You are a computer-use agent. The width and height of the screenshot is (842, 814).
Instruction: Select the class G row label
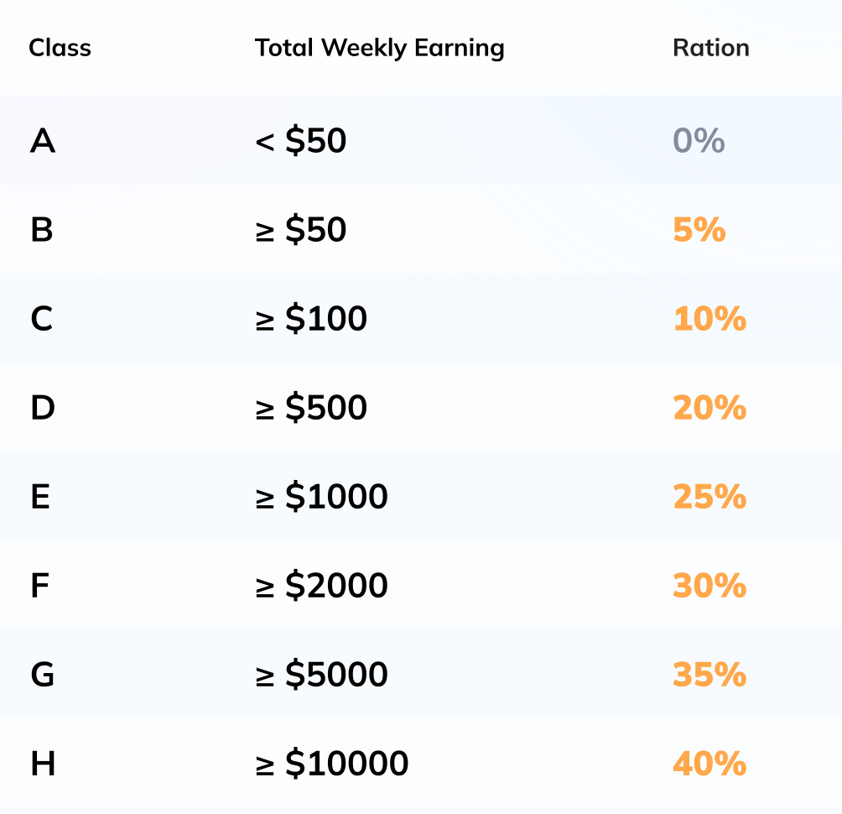pos(43,675)
